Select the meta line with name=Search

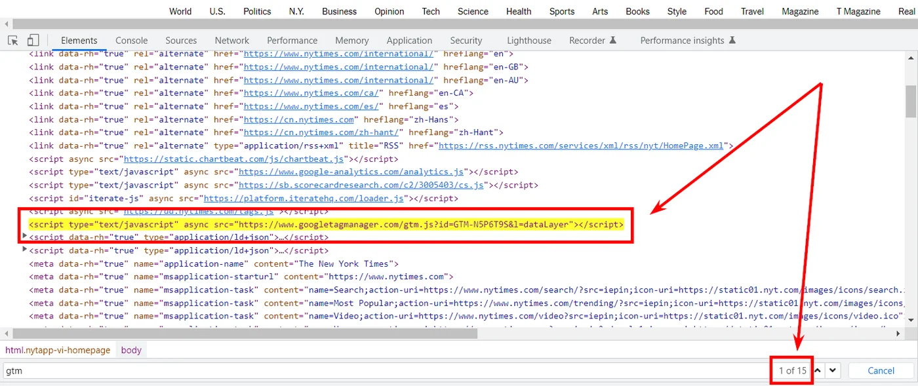(x=467, y=290)
